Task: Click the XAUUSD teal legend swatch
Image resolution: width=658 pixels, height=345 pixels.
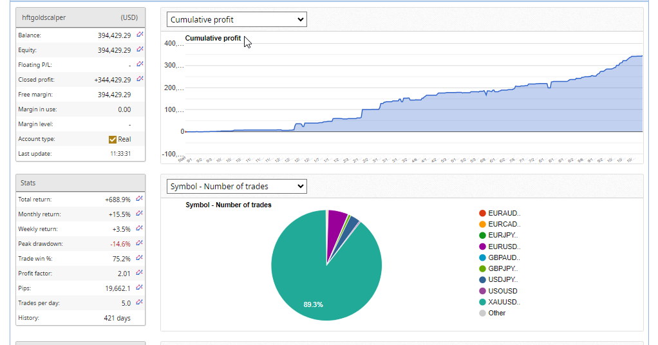Action: click(x=482, y=302)
